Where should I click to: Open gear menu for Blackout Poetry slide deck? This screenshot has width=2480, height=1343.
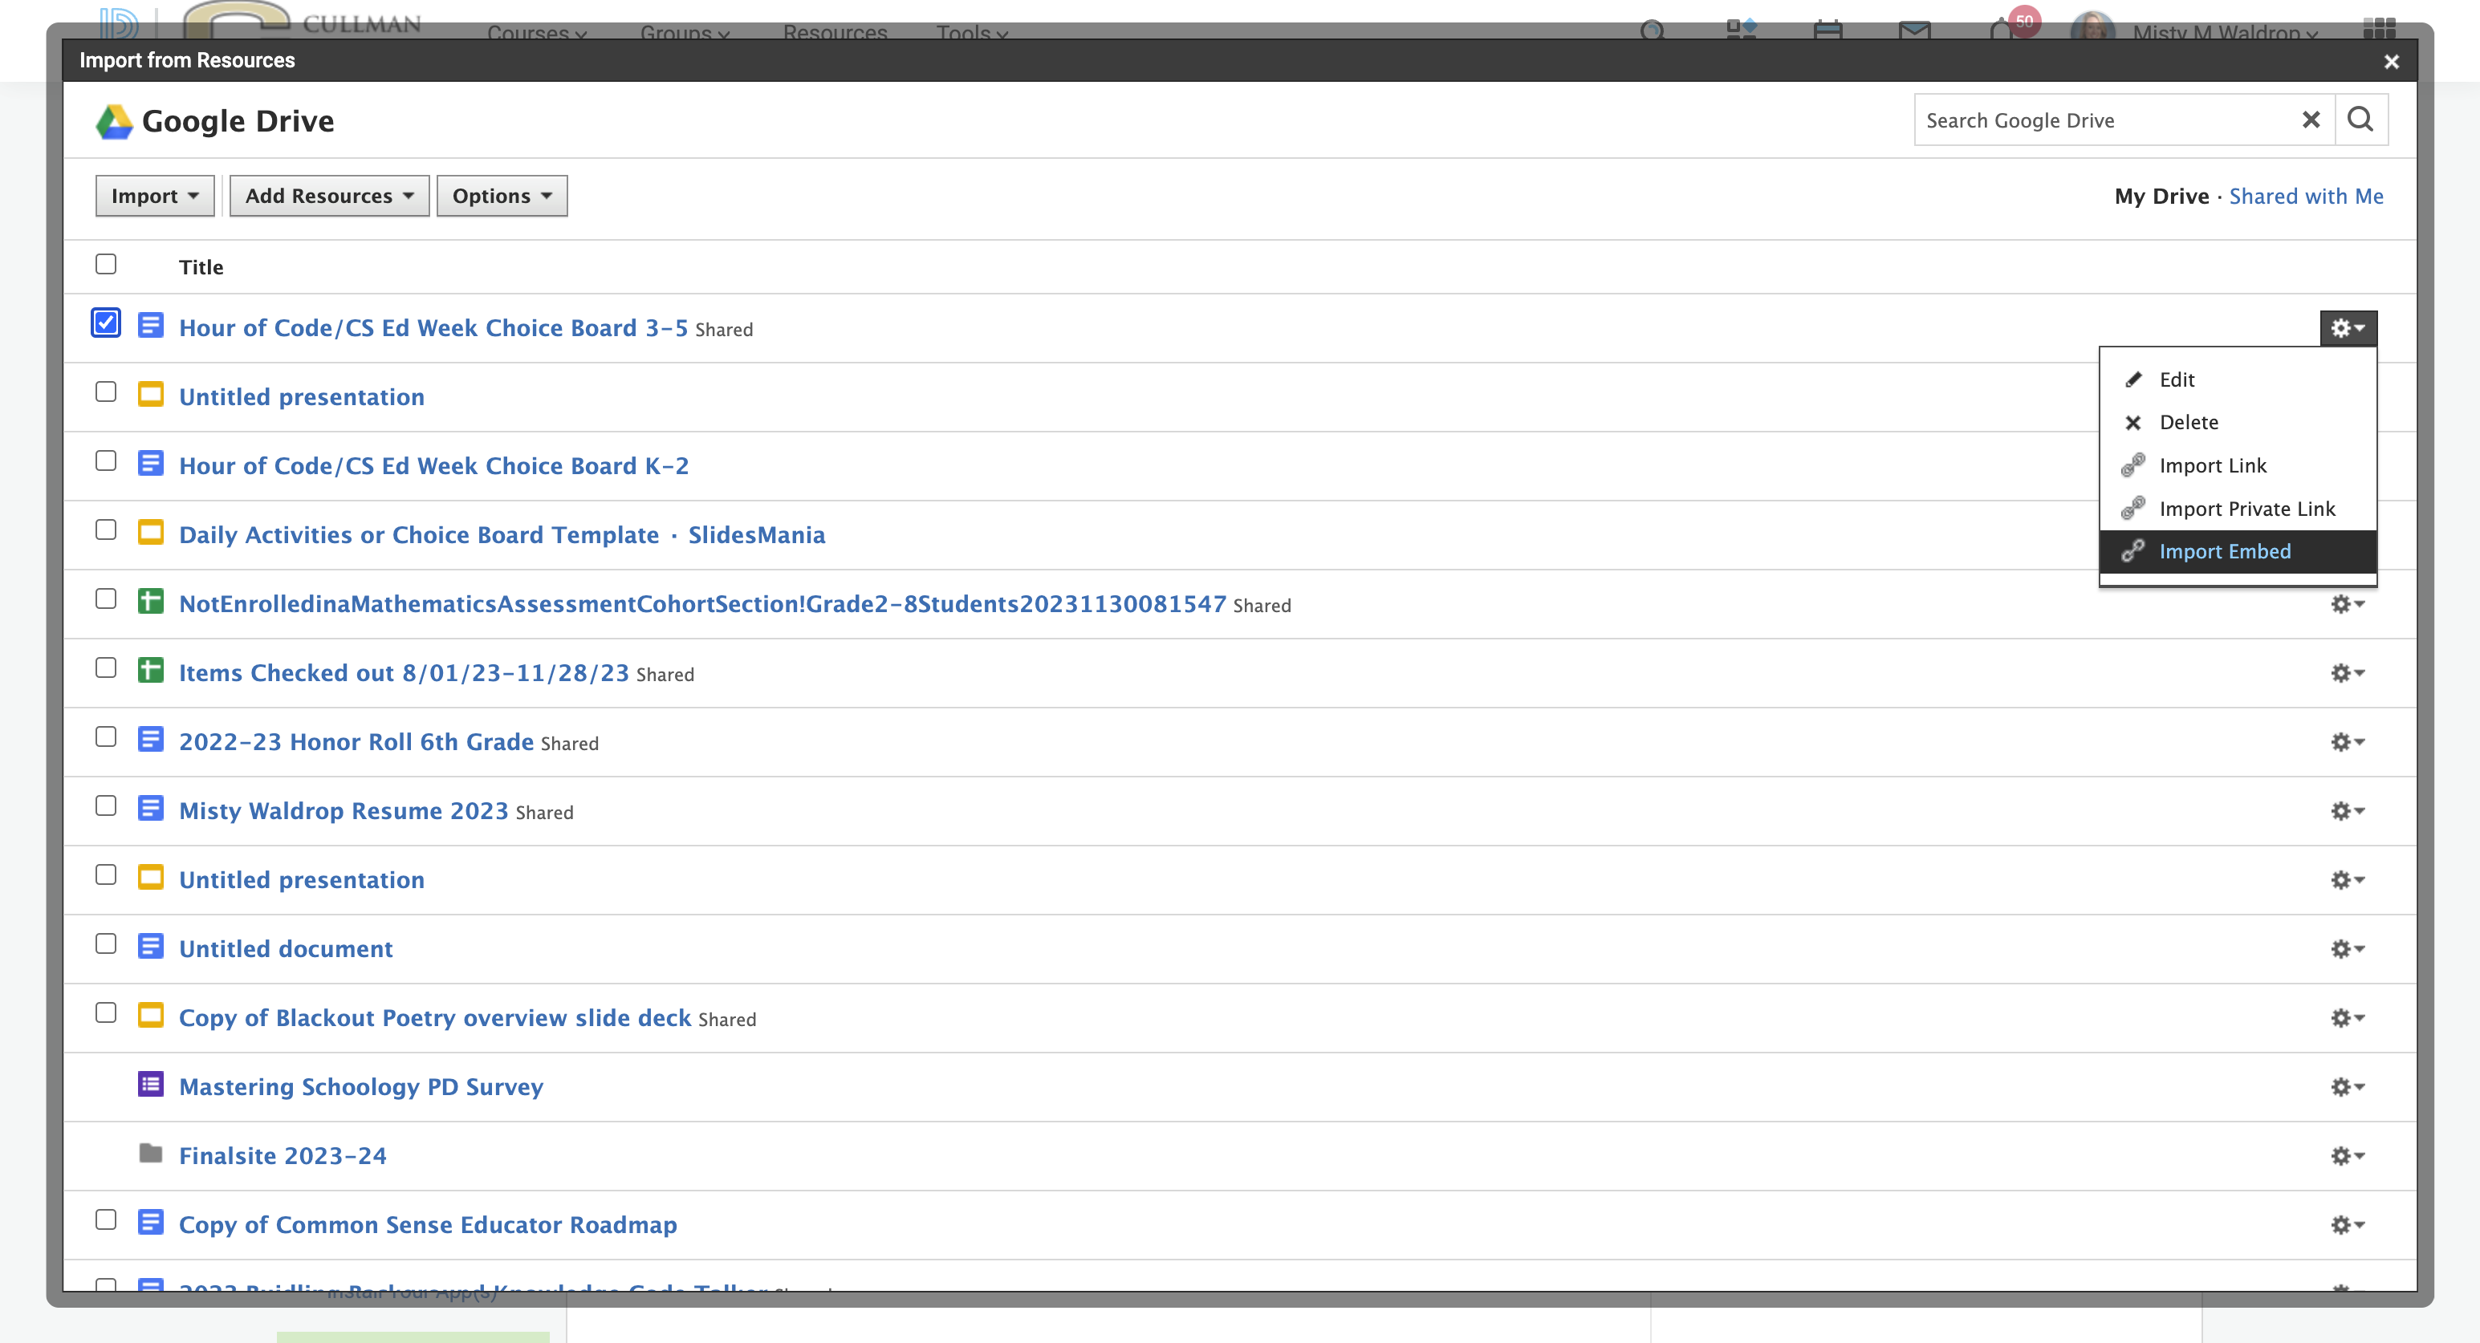point(2347,1018)
